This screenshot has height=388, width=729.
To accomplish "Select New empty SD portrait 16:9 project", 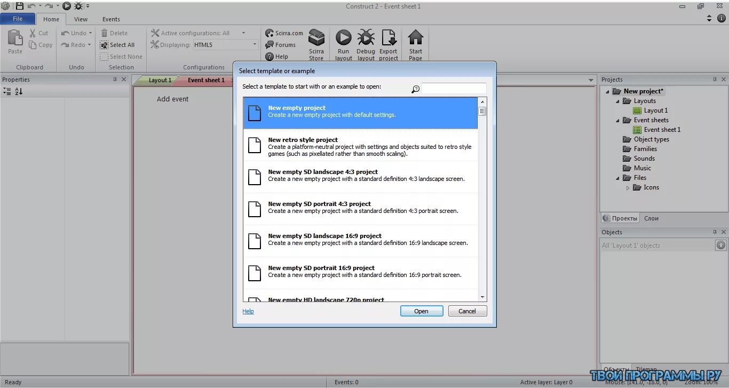I will (x=360, y=273).
